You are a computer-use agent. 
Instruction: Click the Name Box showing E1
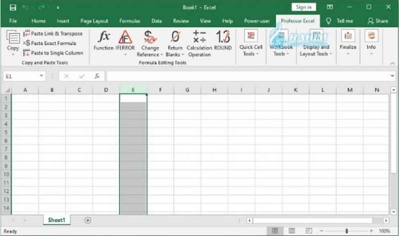(x=21, y=76)
